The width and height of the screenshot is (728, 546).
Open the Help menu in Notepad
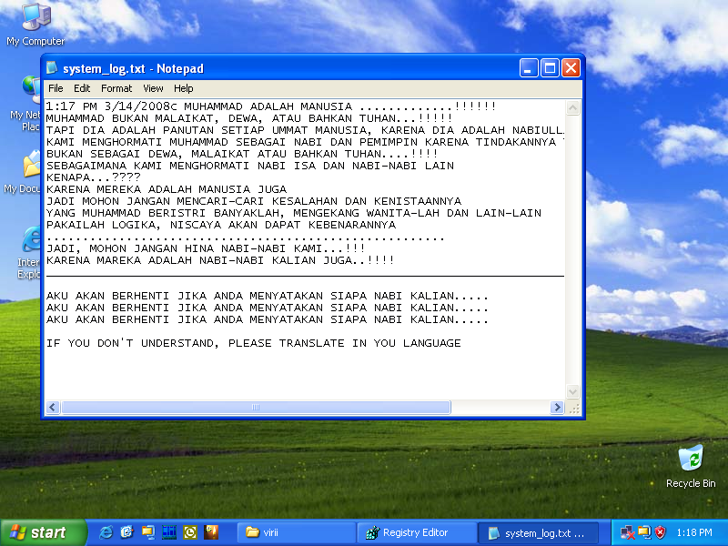click(184, 88)
